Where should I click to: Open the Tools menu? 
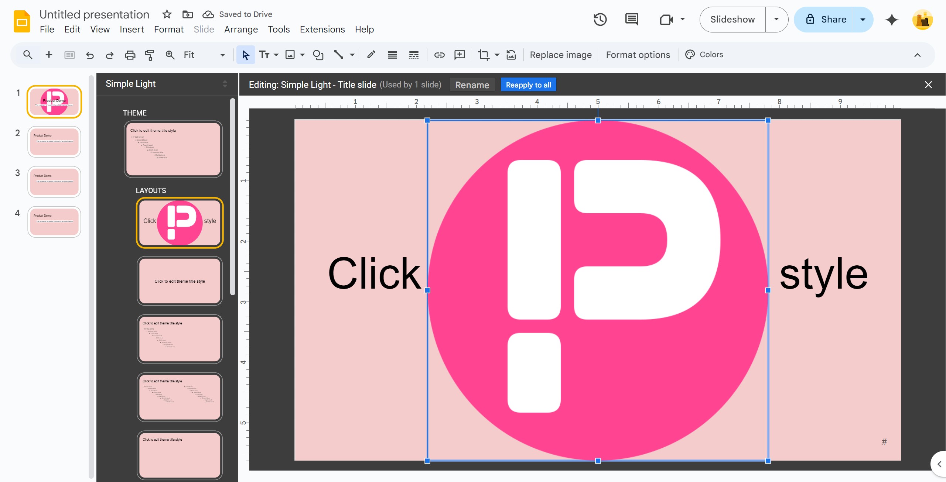click(x=279, y=30)
